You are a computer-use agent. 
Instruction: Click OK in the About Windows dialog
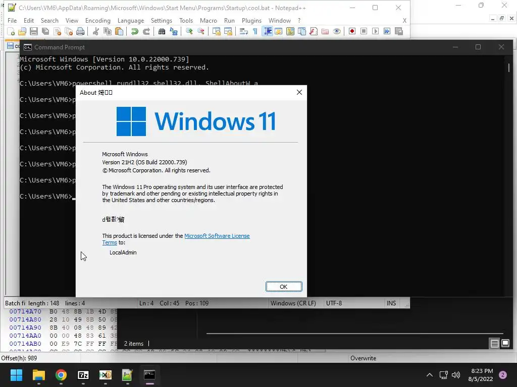[284, 287]
